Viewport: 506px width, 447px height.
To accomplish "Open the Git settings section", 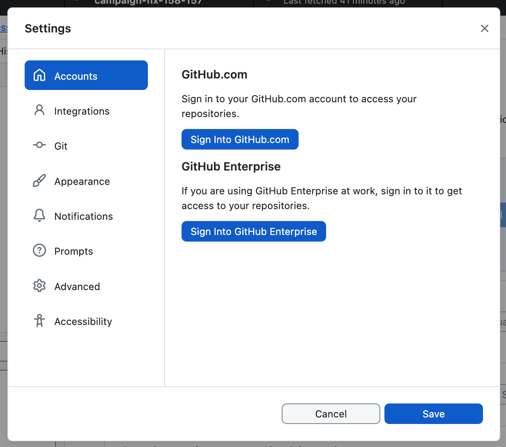I will [62, 146].
